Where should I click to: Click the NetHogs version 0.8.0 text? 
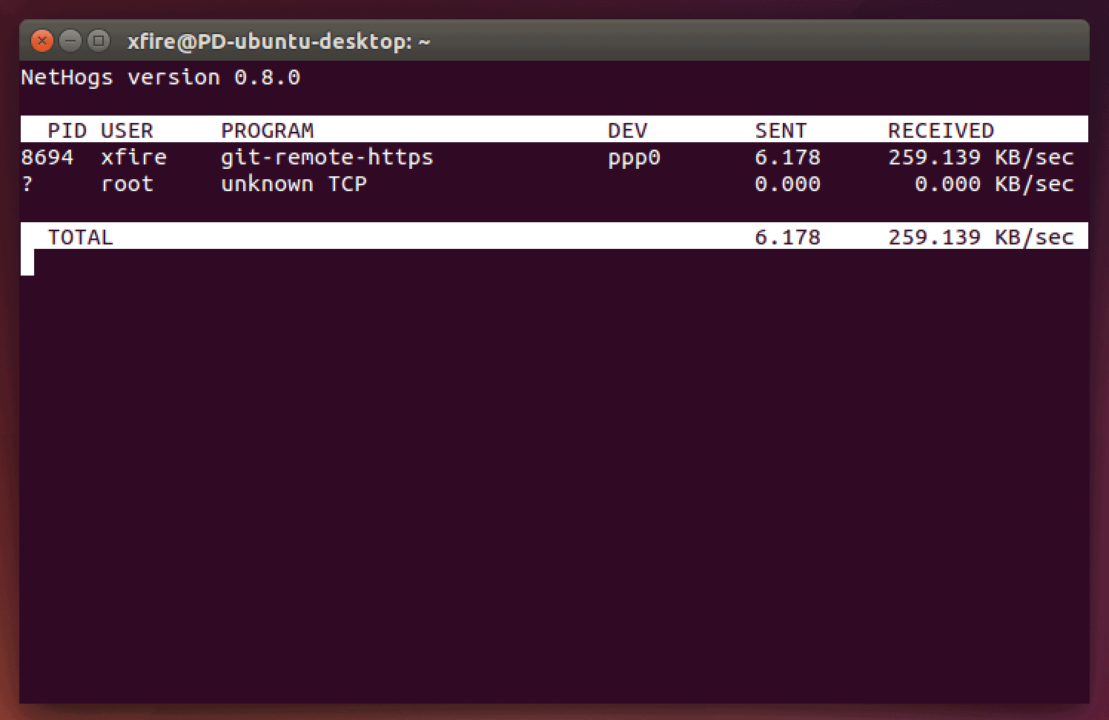tap(160, 78)
